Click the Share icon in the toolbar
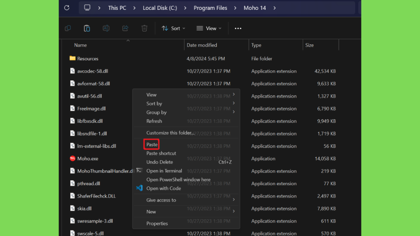This screenshot has height=236, width=420. click(x=125, y=28)
